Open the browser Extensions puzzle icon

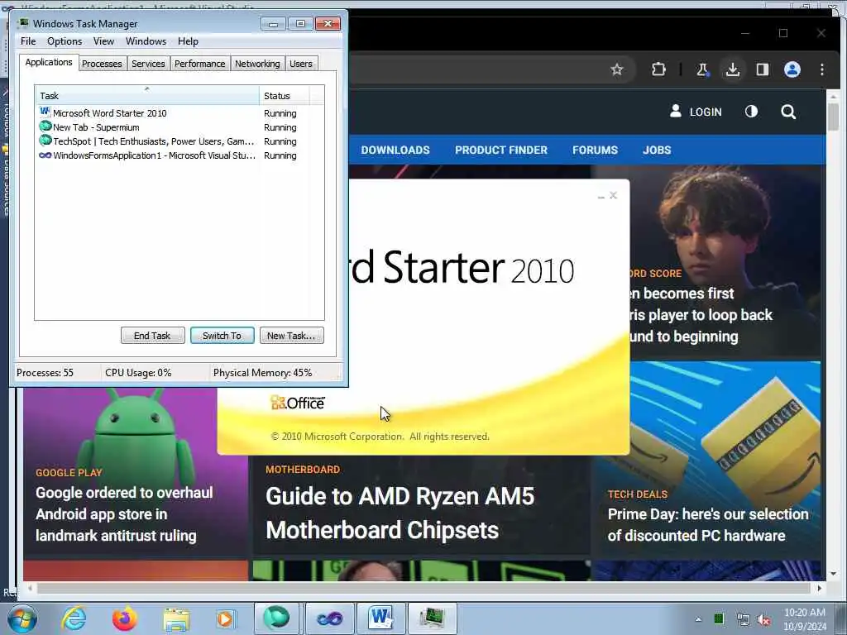pyautogui.click(x=658, y=69)
